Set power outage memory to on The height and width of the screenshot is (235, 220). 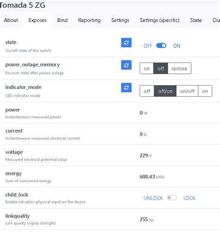coord(147,68)
